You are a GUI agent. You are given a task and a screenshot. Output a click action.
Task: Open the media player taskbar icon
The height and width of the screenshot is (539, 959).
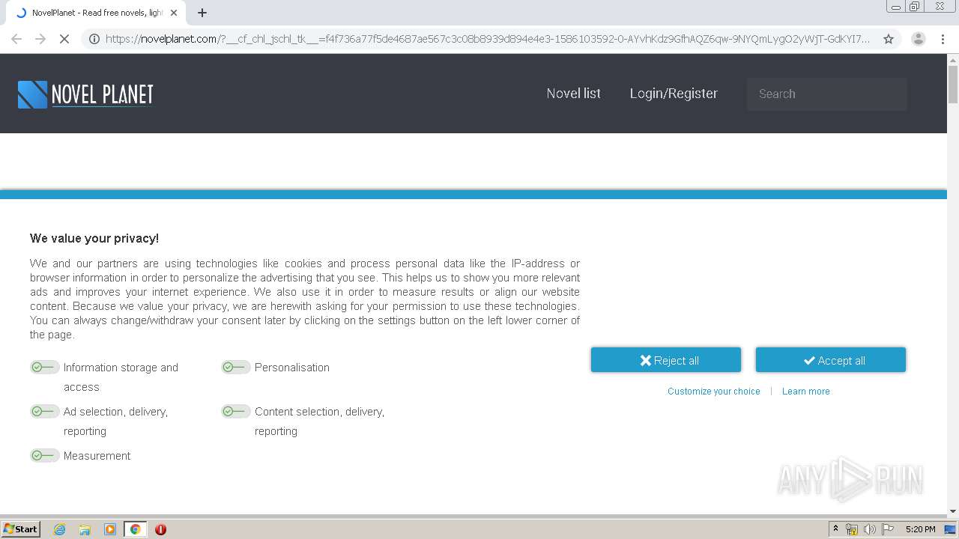[110, 529]
